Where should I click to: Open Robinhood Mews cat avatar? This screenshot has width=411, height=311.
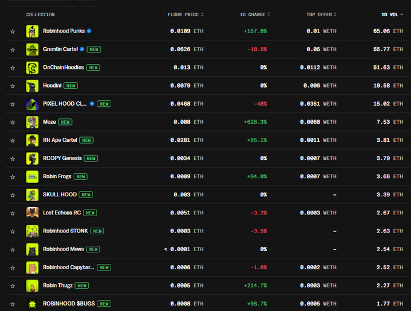[32, 249]
